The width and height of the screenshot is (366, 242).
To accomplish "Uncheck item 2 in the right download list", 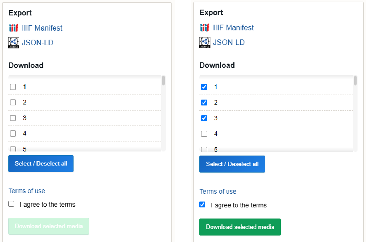I will pyautogui.click(x=204, y=103).
